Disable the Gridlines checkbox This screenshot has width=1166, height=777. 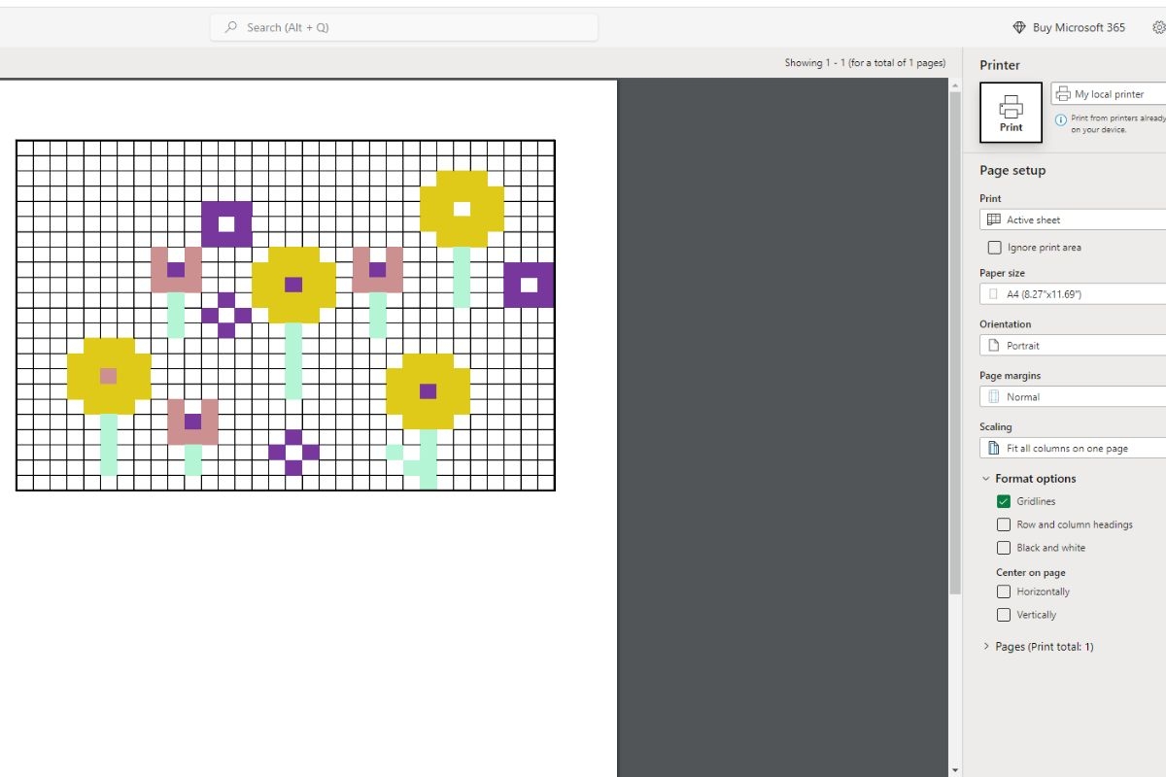pos(1004,501)
